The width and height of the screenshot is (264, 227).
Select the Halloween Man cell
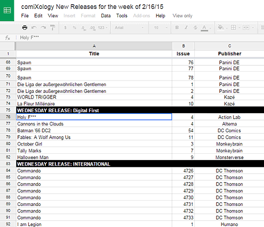pyautogui.click(x=94, y=157)
